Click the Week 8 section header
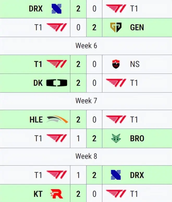The width and height of the screenshot is (172, 202). coord(86,156)
